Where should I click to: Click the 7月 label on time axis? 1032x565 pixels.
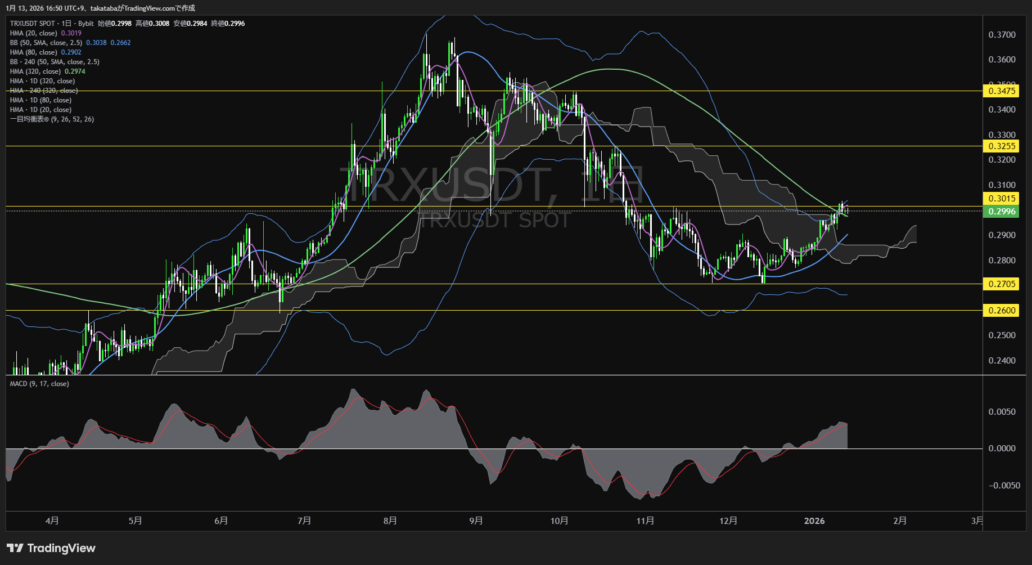coord(304,521)
